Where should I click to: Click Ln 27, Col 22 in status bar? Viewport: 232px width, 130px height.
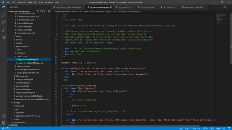[185, 128]
